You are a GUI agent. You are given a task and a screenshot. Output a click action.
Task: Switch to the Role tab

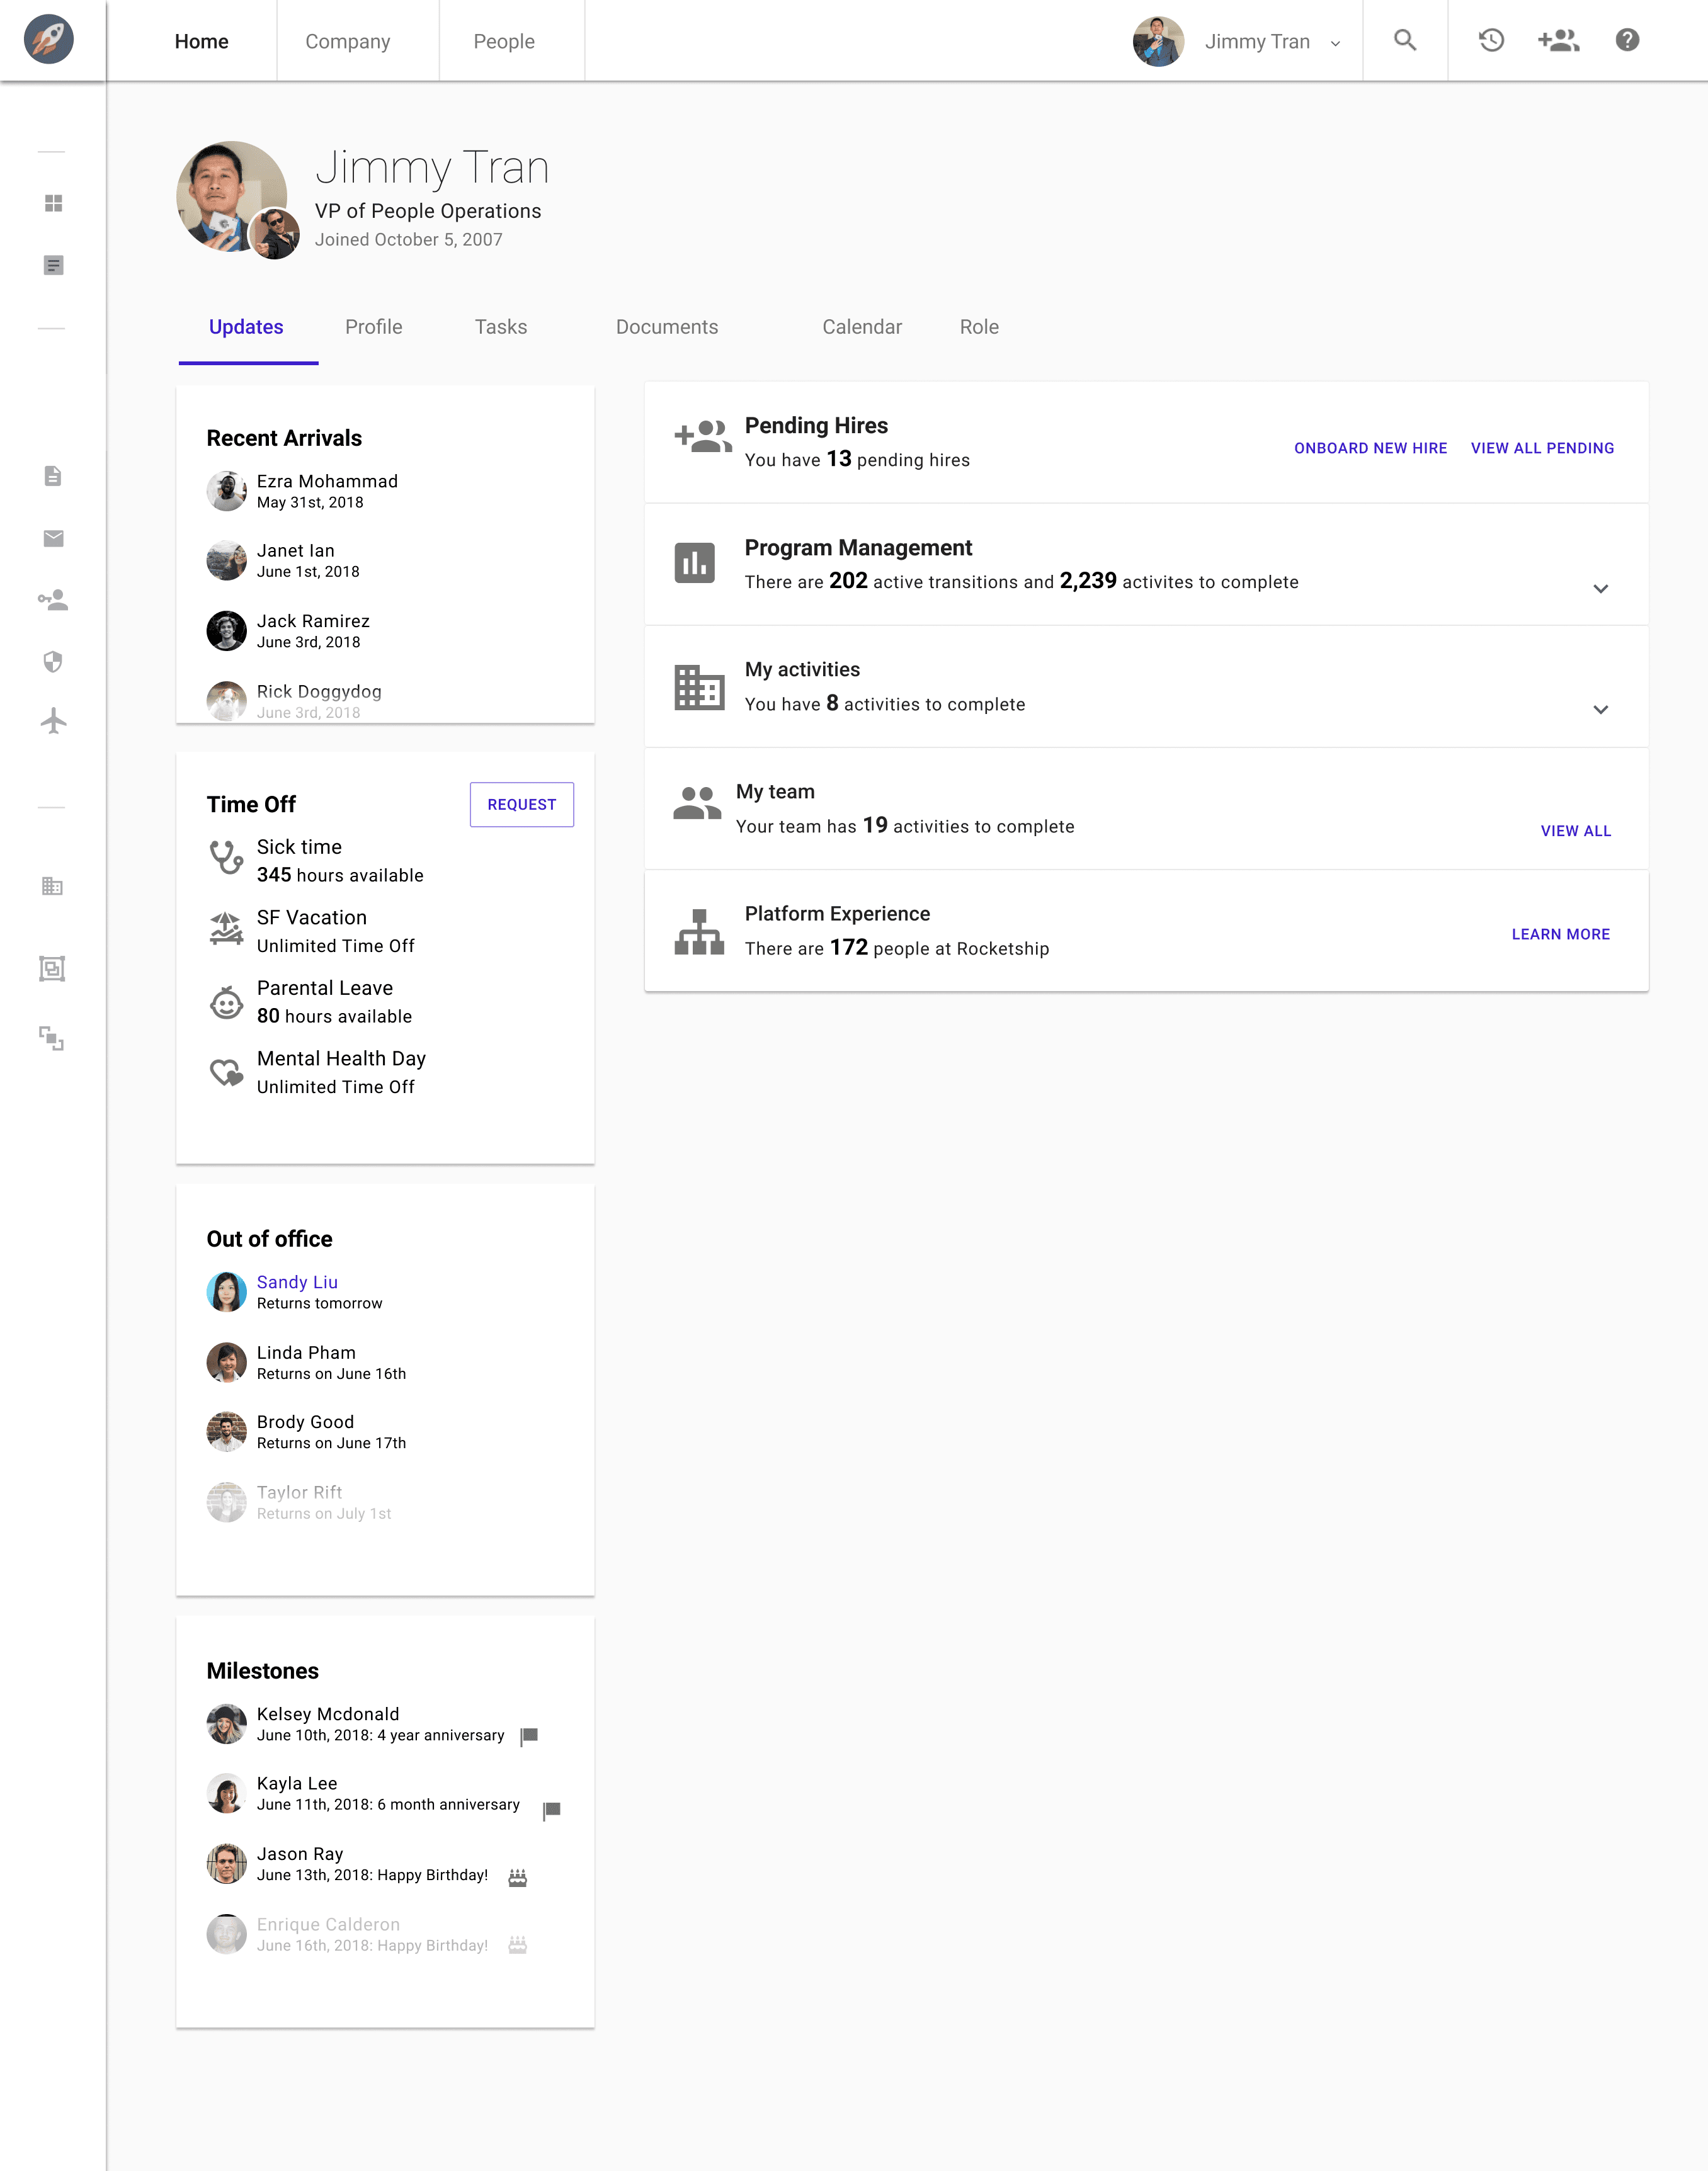tap(979, 327)
